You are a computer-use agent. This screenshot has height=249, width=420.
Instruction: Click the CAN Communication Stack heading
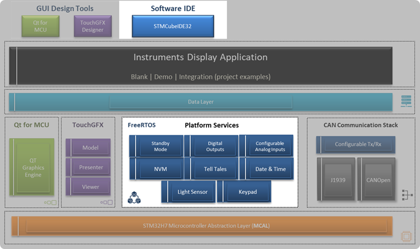coord(360,125)
